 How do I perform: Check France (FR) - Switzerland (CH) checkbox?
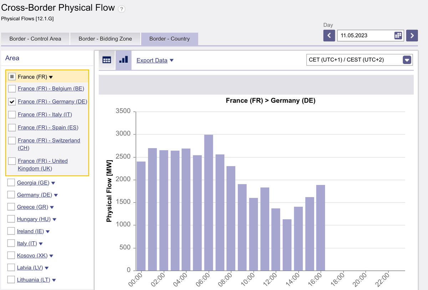point(12,141)
